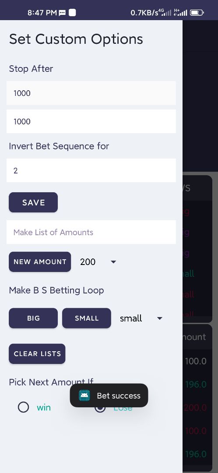218x473 pixels.
Task: Tap the Android icon in Bet success toast
Action: 84,395
